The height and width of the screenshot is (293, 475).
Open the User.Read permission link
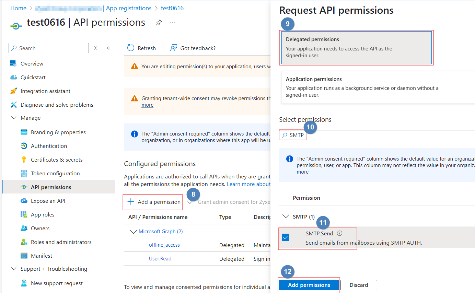click(160, 259)
